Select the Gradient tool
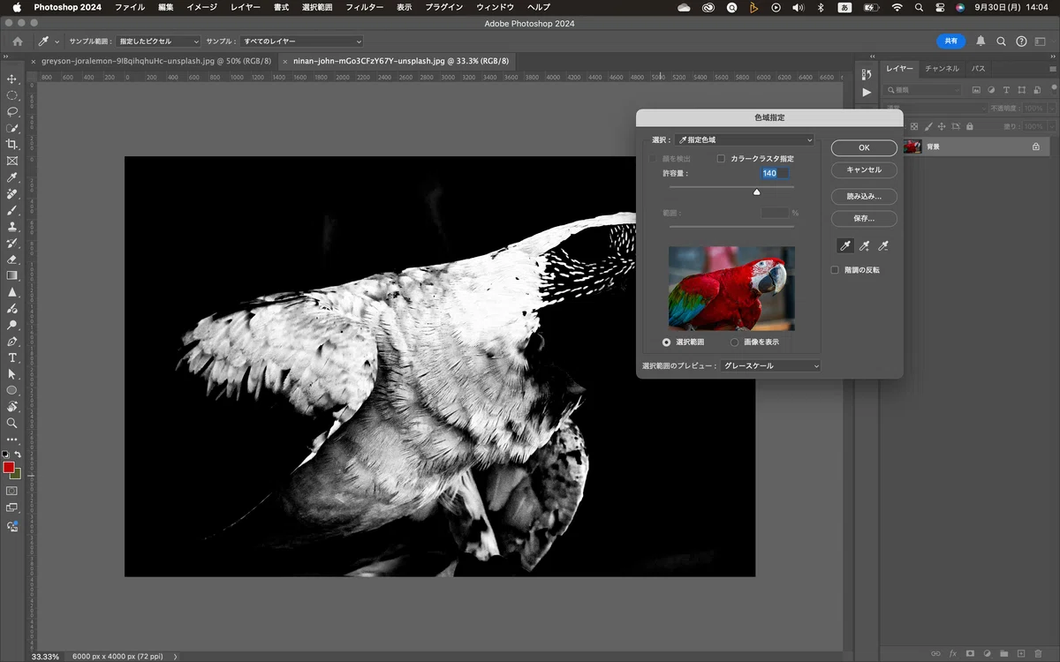1060x662 pixels. (12, 275)
